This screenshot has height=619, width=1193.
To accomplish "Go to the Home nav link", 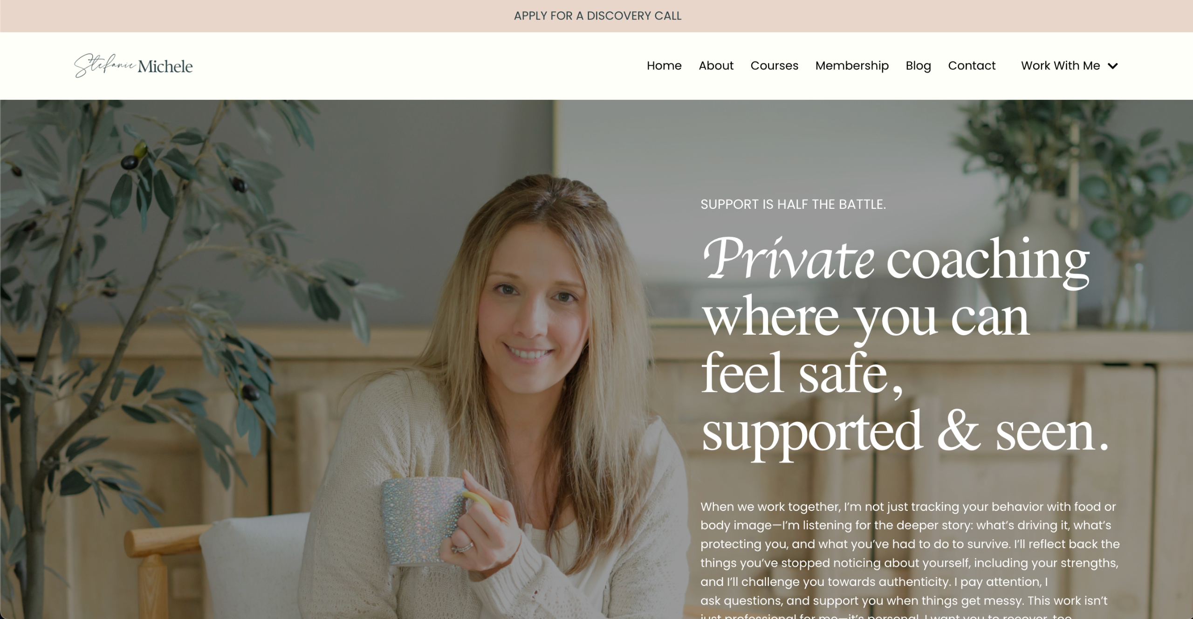I will tap(664, 66).
